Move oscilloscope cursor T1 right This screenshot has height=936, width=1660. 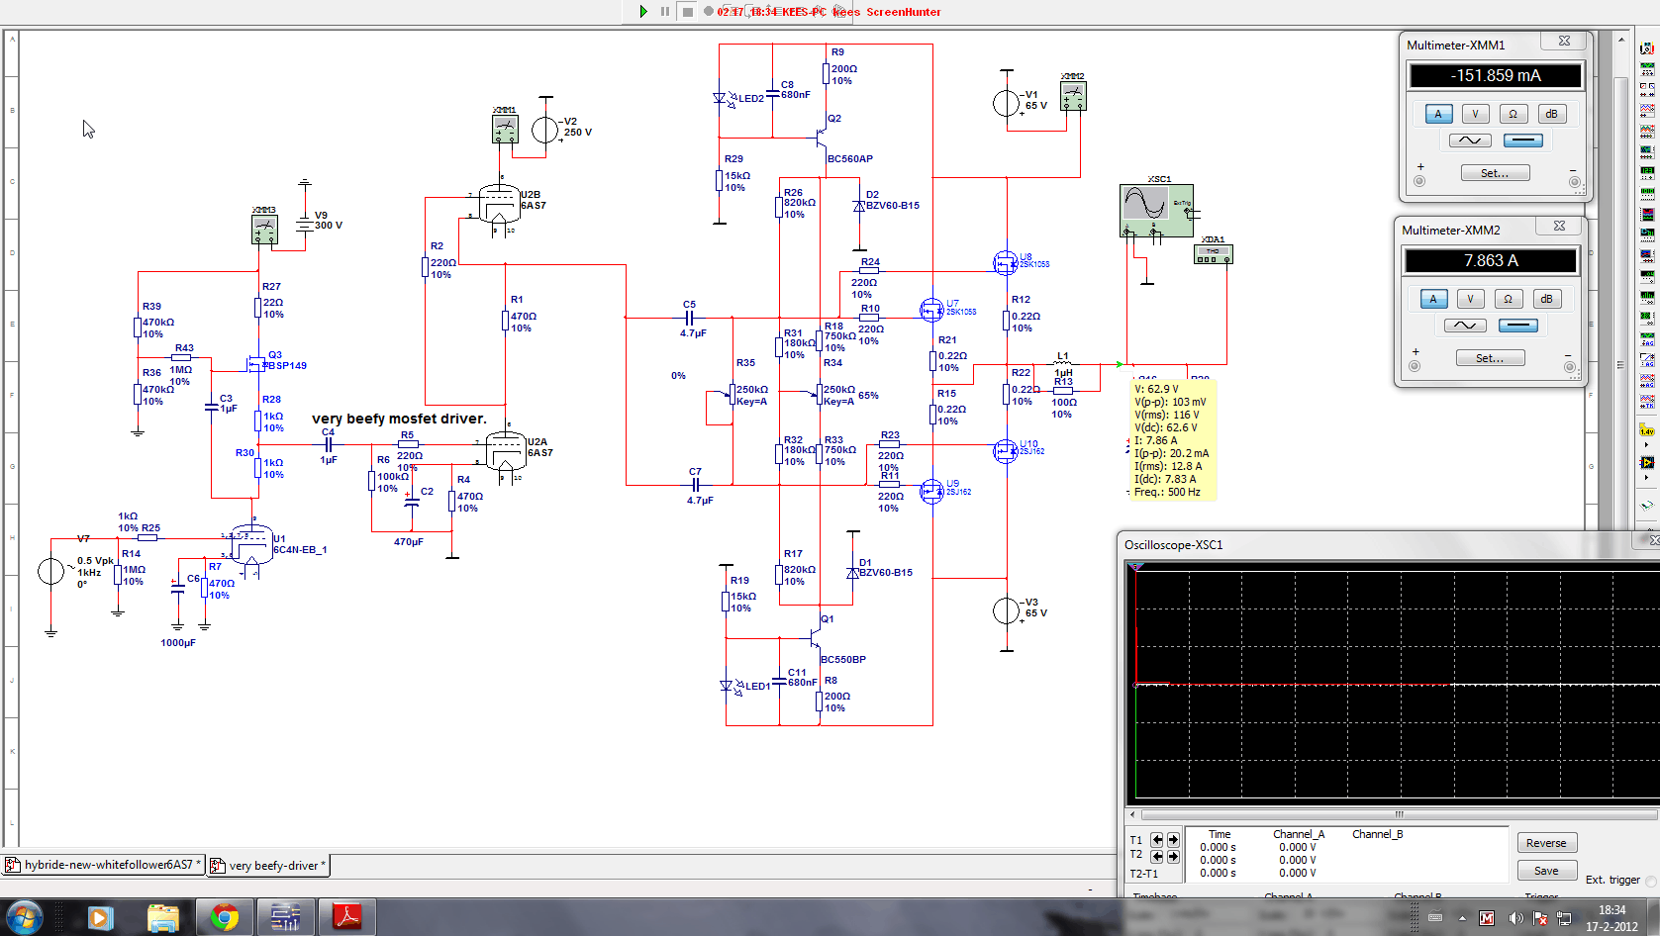click(x=1173, y=840)
